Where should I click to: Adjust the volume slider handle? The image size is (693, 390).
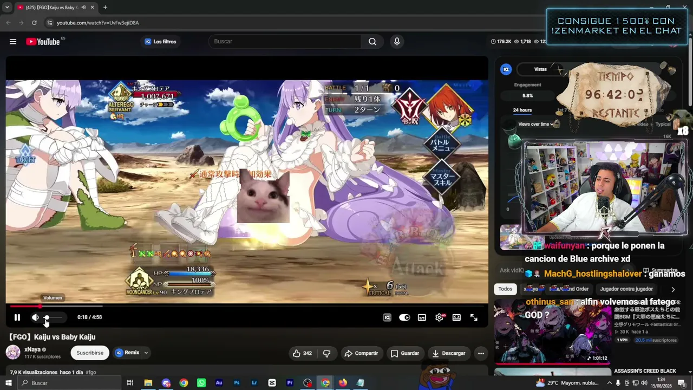point(47,317)
